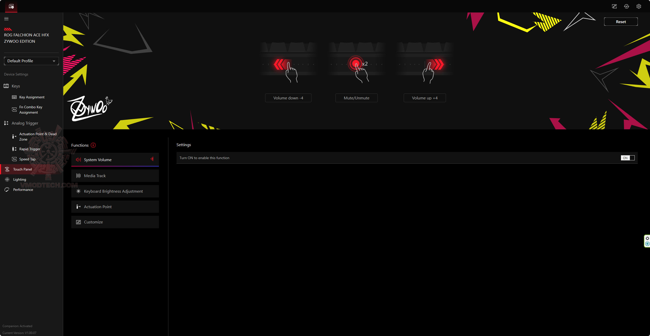Open the Default Profile dropdown
Screen dimensions: 650x336
tap(31, 61)
